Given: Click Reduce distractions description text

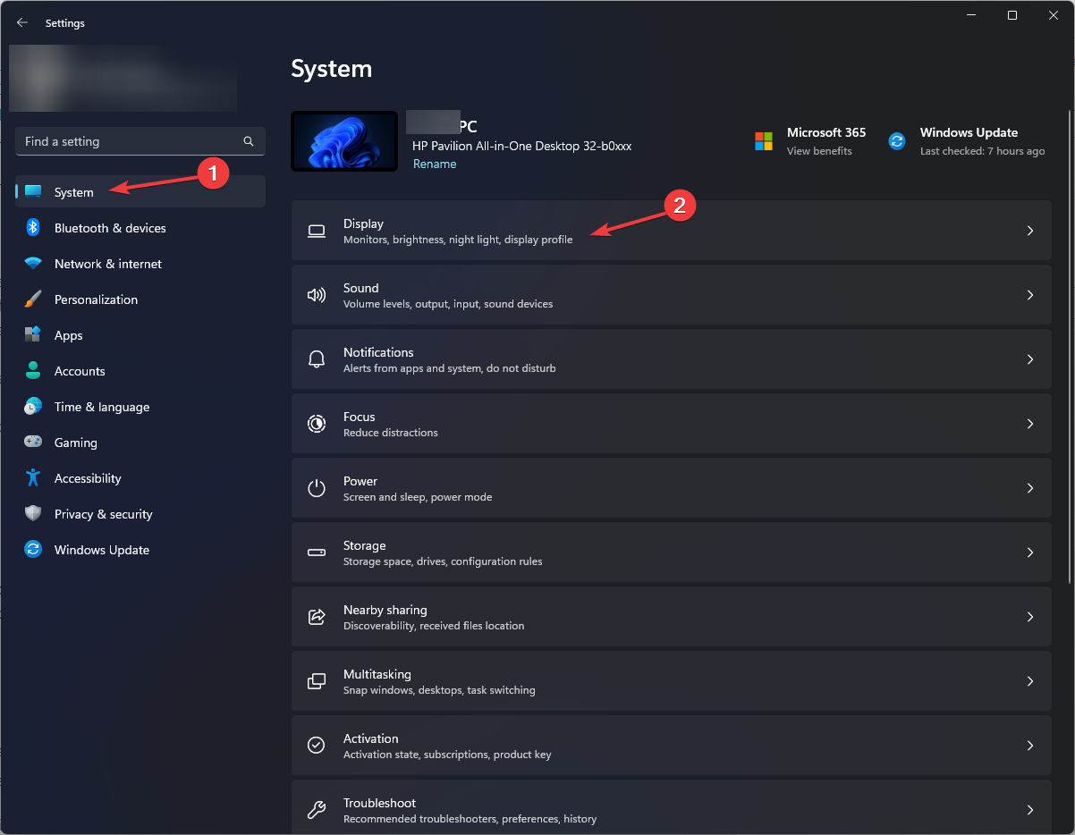Looking at the screenshot, I should click(x=391, y=433).
